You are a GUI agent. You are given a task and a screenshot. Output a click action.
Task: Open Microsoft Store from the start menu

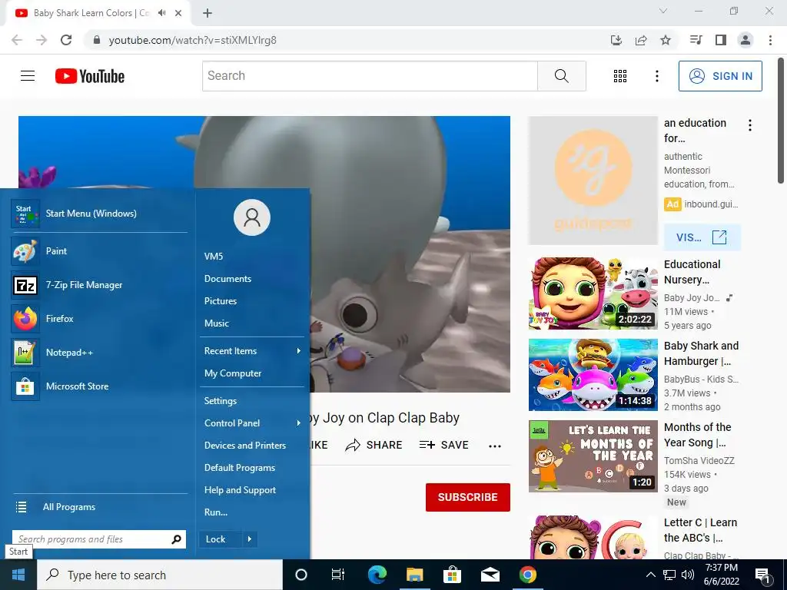click(x=99, y=386)
